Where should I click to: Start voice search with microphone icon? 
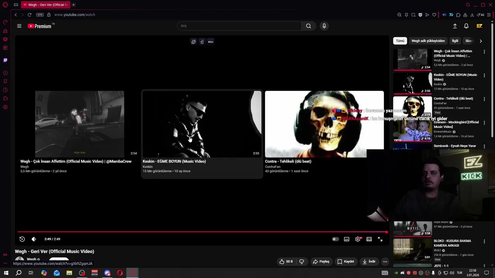(324, 26)
